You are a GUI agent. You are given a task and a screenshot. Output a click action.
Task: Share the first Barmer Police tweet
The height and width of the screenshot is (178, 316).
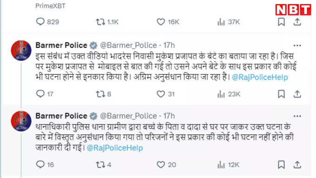click(297, 94)
